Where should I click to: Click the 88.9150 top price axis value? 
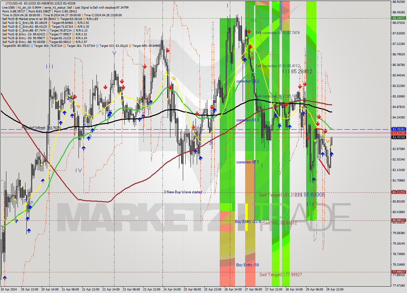coord(398,2)
